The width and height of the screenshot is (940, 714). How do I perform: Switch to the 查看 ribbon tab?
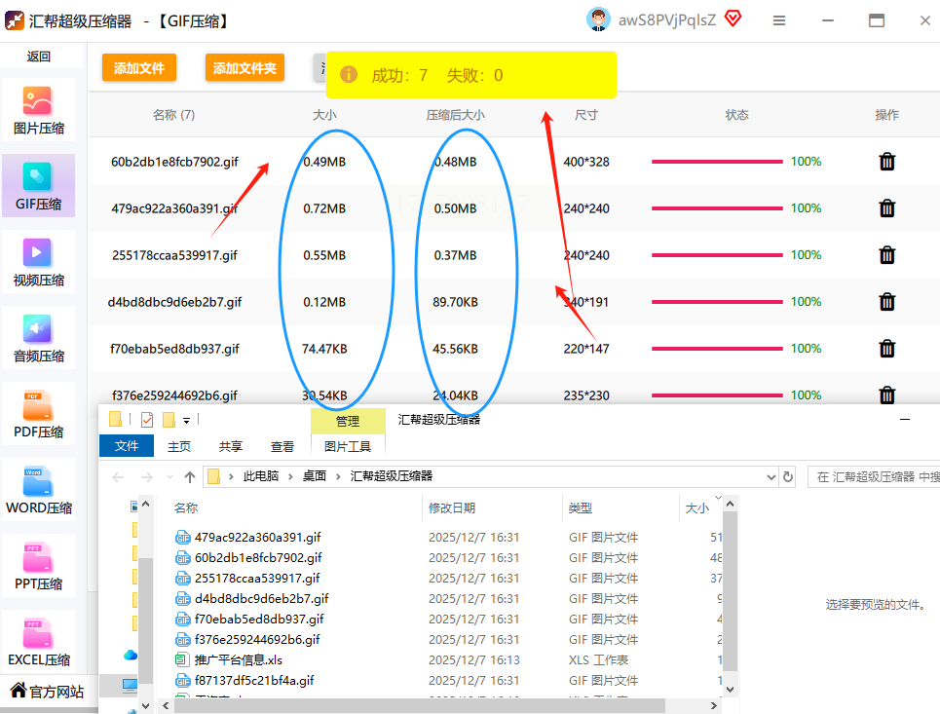[282, 447]
